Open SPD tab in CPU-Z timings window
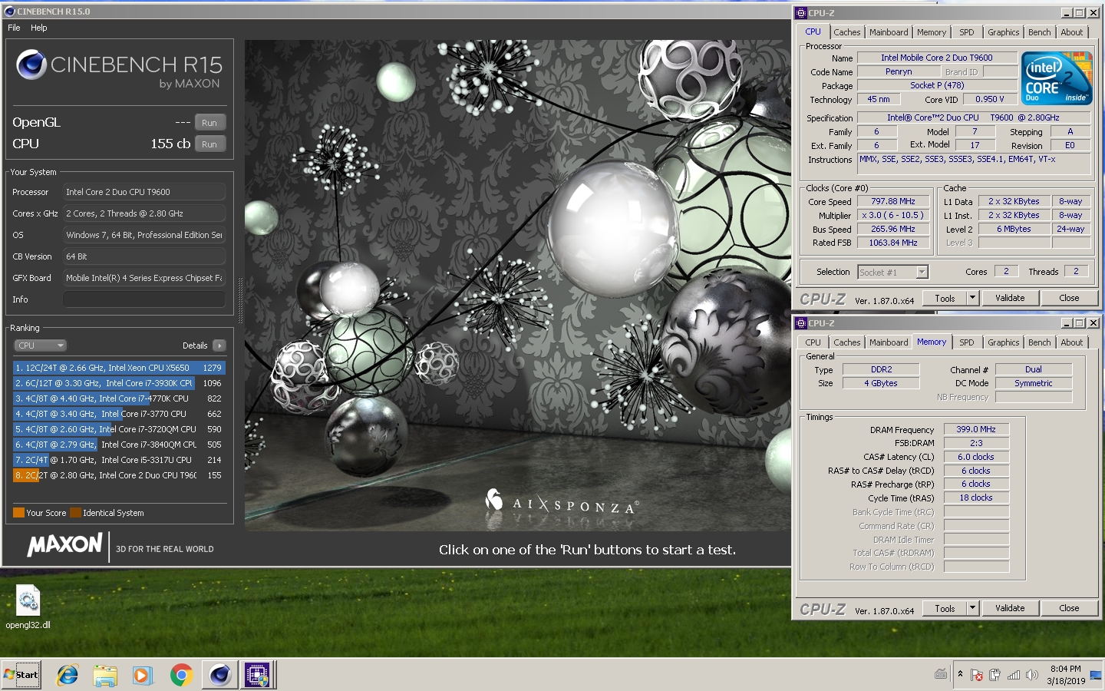 point(967,342)
